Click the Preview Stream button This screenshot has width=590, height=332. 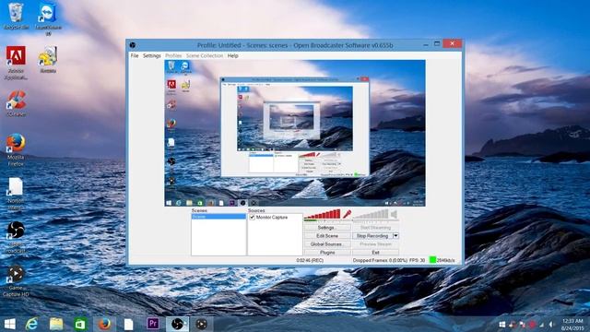[375, 243]
